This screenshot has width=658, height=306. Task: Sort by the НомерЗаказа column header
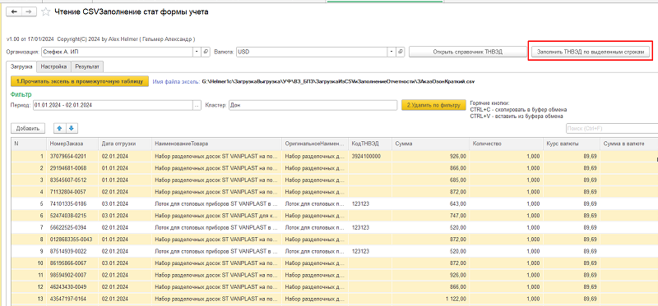[72, 144]
